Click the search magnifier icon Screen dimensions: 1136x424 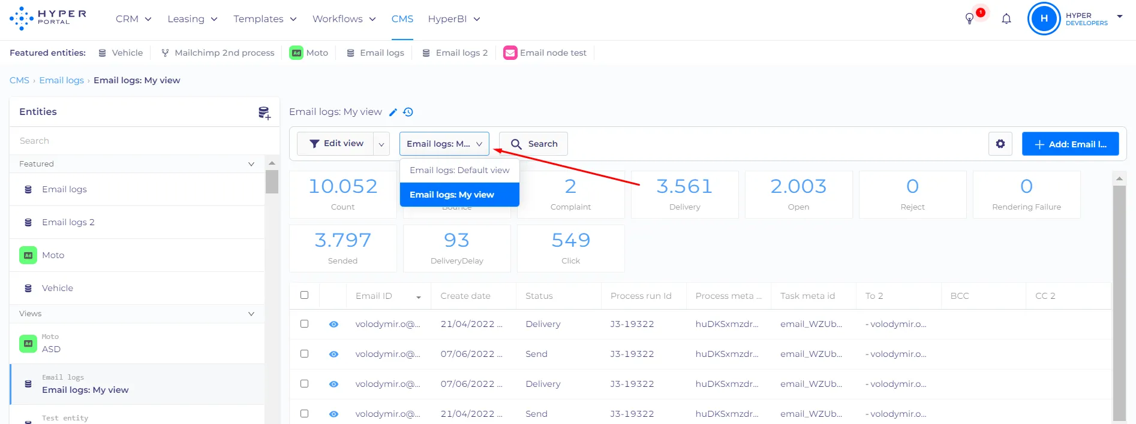[516, 144]
